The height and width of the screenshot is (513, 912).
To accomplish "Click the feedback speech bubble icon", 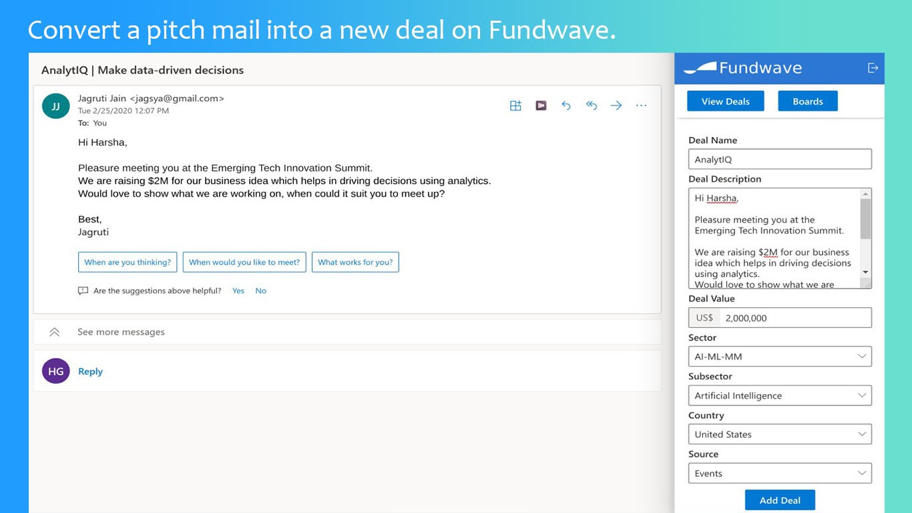I will 83,291.
